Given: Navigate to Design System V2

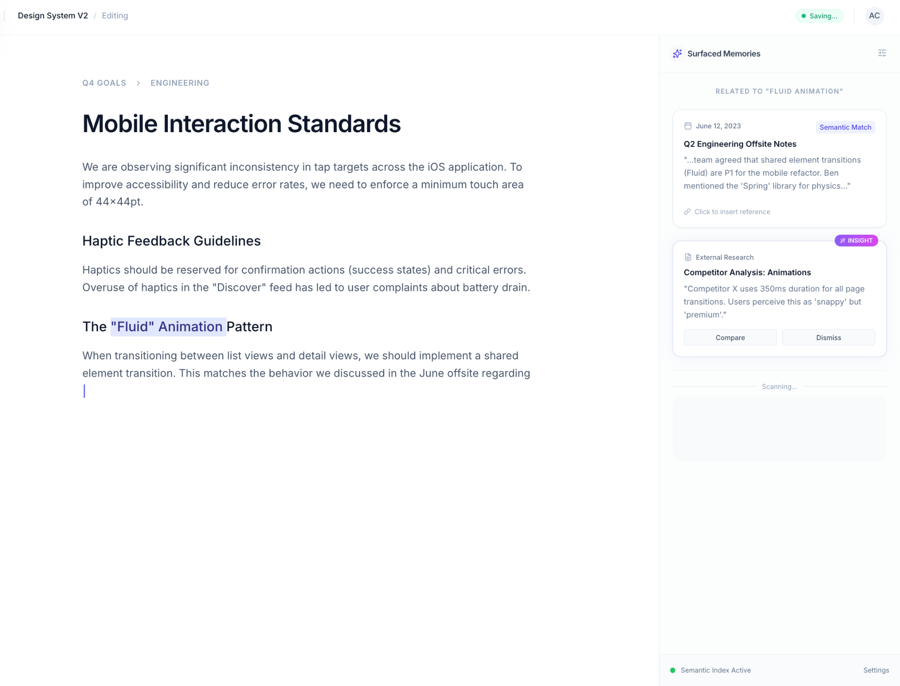Looking at the screenshot, I should (x=52, y=15).
